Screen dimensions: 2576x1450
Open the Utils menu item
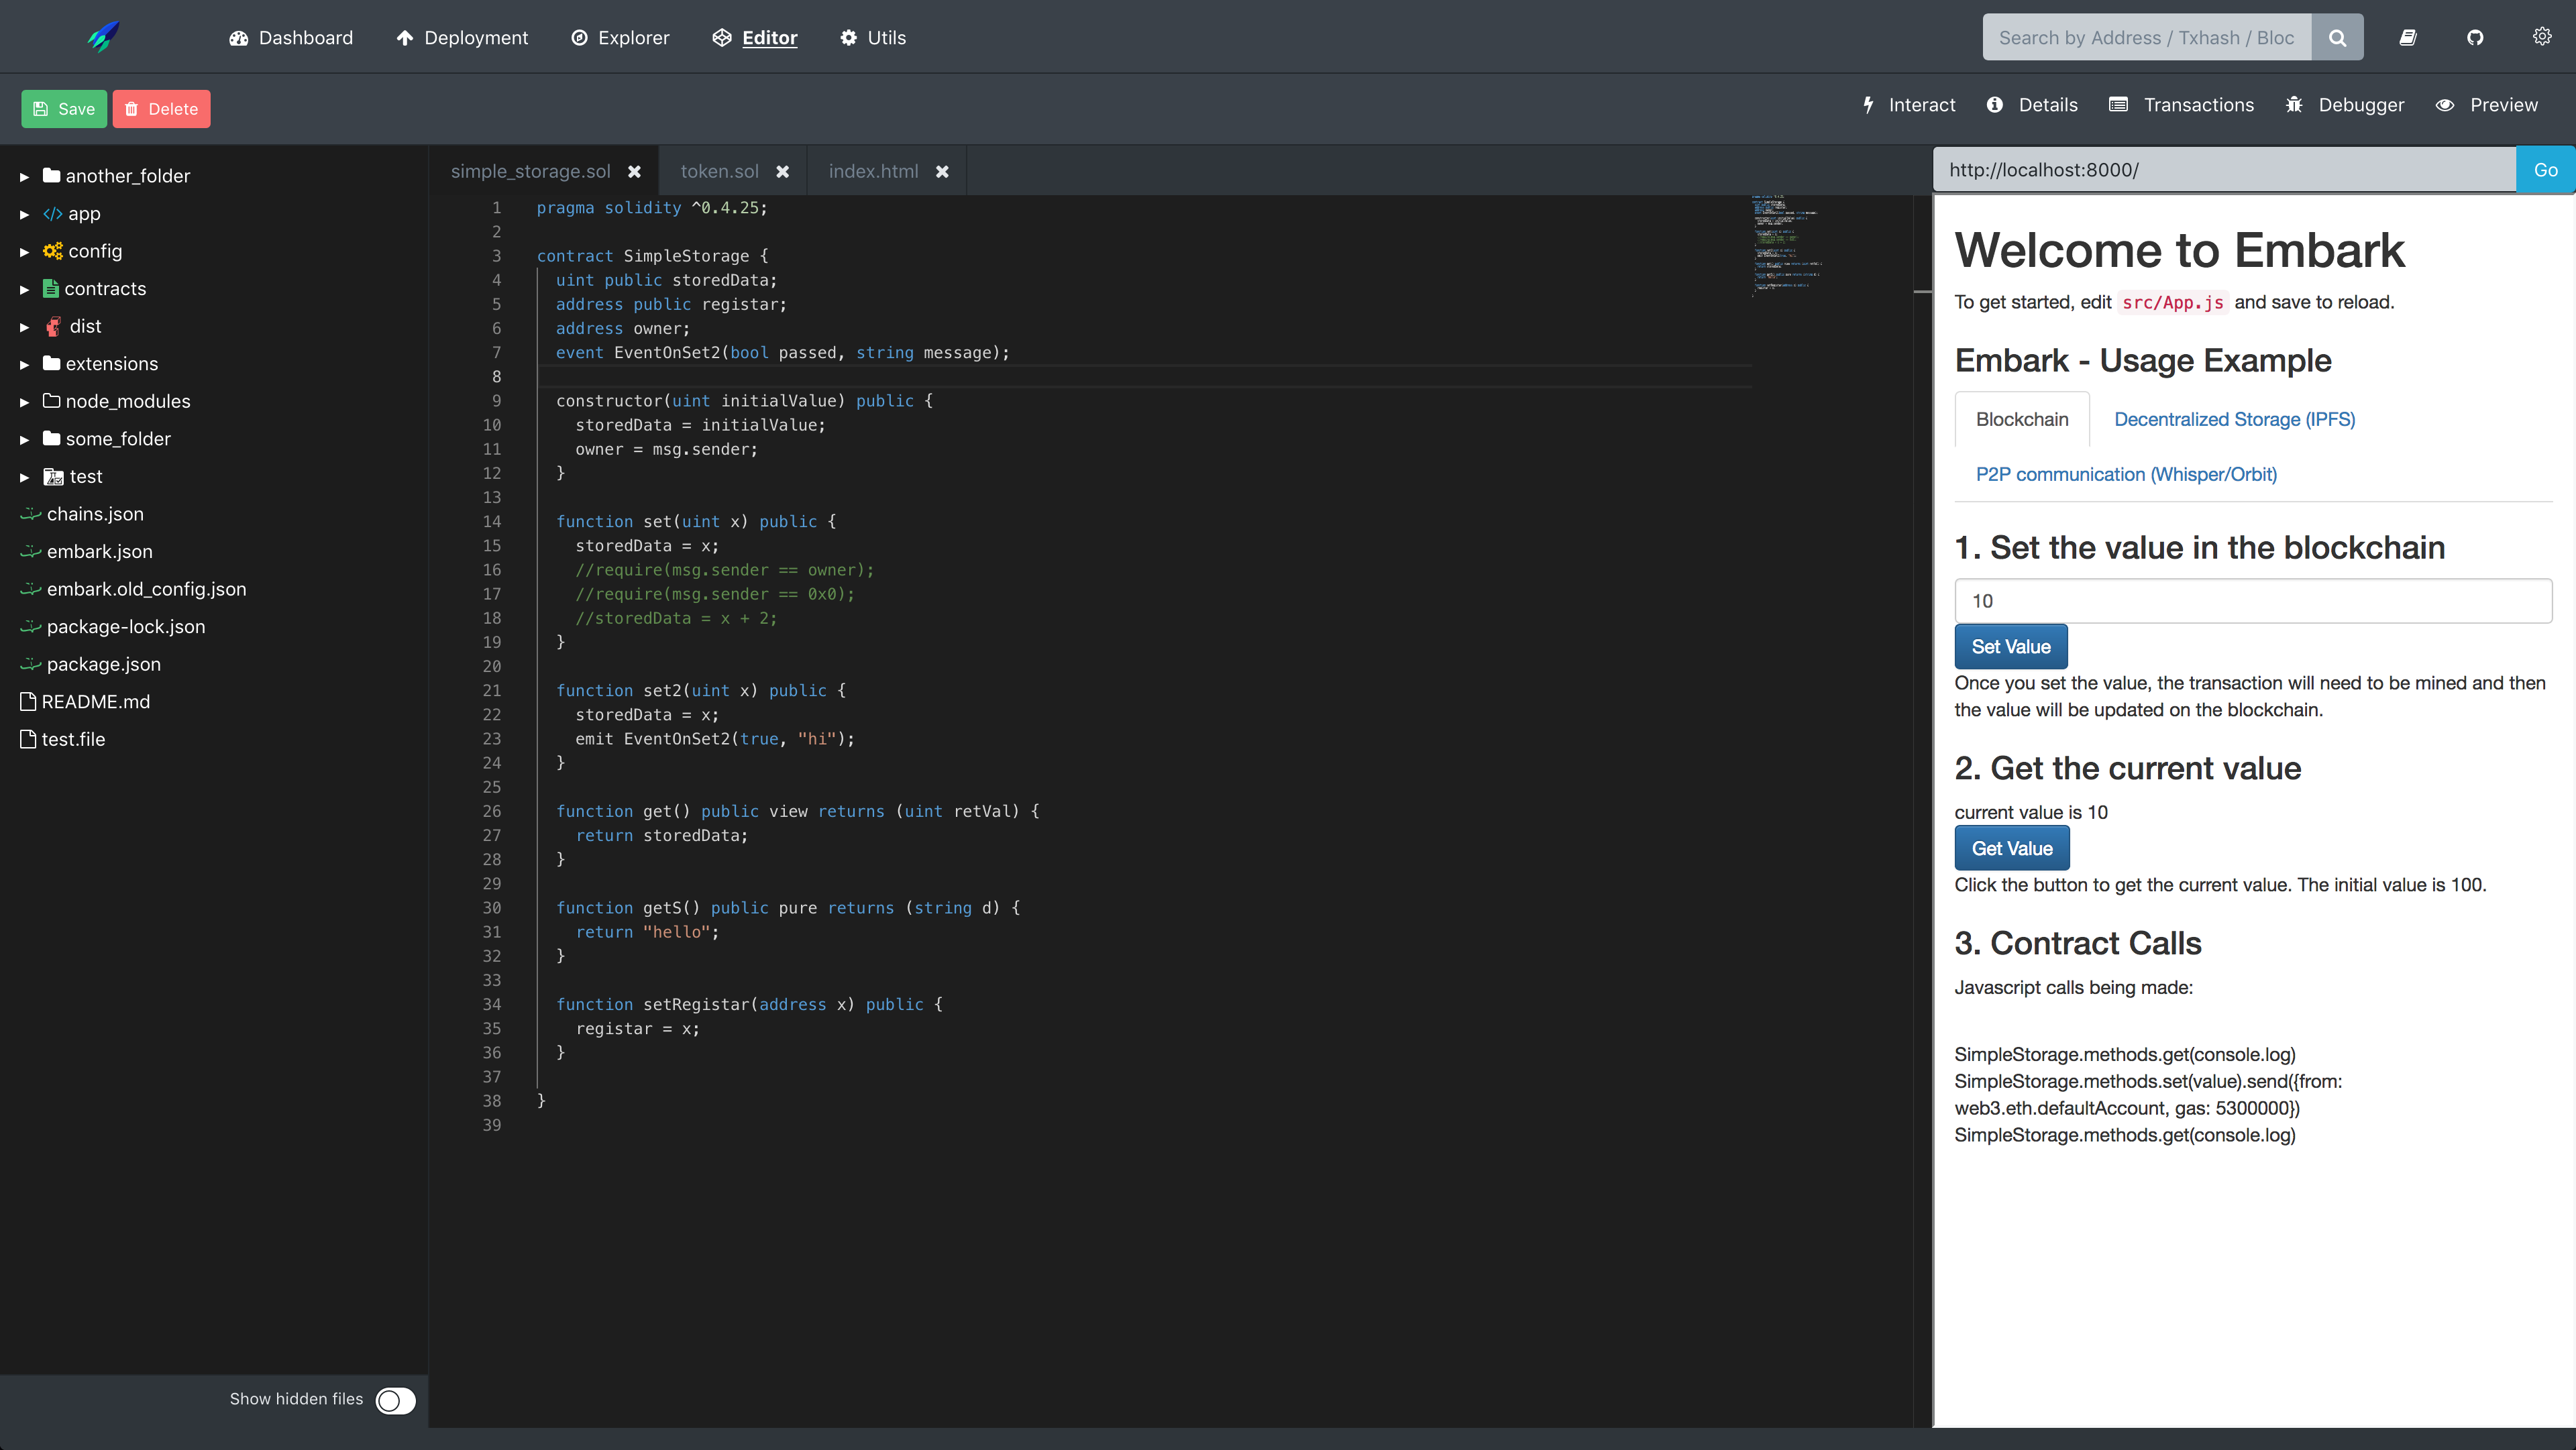coord(873,37)
